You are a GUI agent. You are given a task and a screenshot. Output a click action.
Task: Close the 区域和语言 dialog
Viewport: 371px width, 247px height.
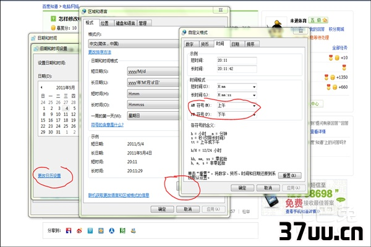pyautogui.click(x=221, y=10)
